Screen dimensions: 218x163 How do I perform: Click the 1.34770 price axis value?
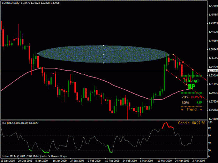coord(213,67)
